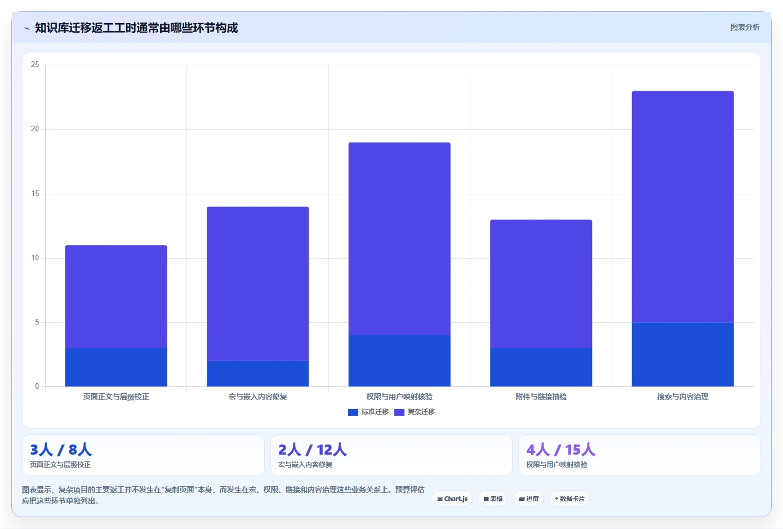Select the Chart.js tag chip
Viewport: 783px width, 529px height.
pos(452,499)
